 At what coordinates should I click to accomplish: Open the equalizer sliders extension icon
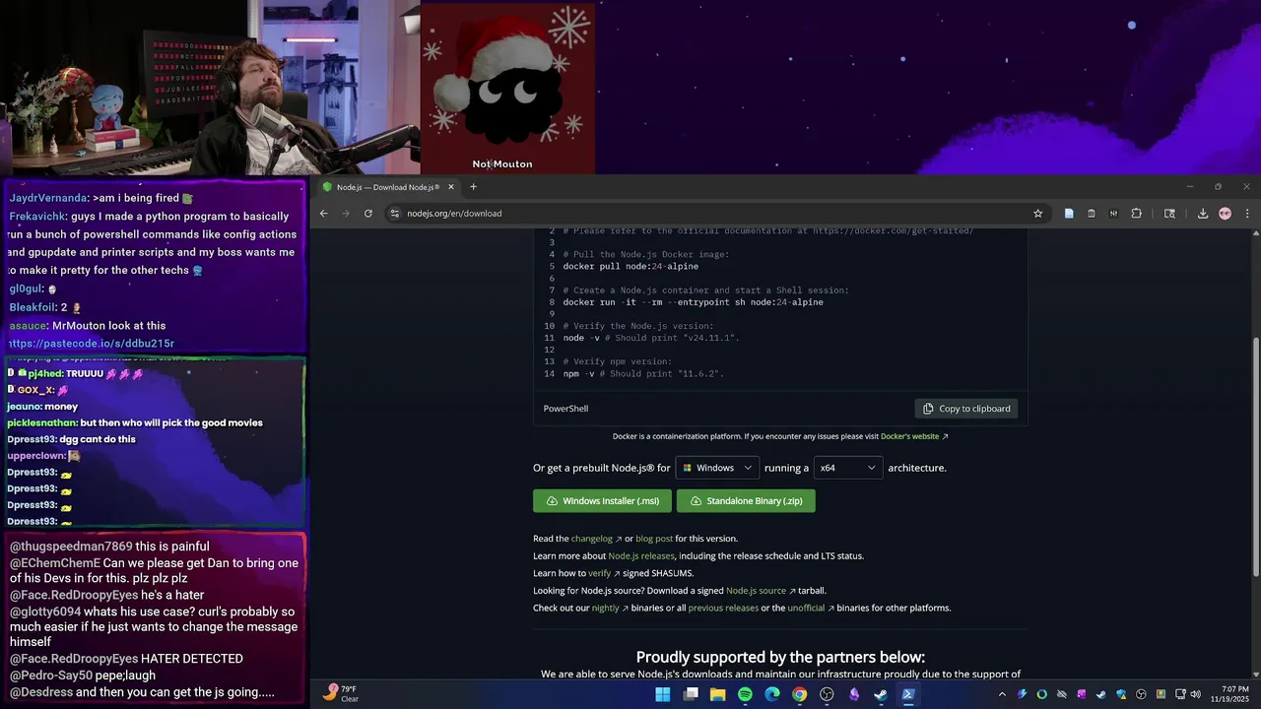point(1113,213)
